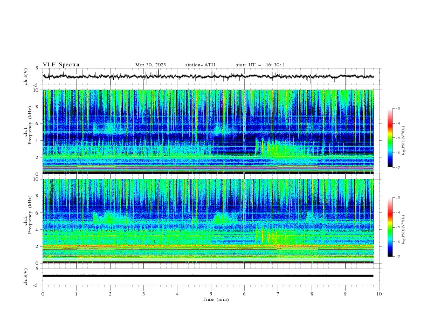
Task: Click the time axis tick label '10'
Action: click(379, 294)
